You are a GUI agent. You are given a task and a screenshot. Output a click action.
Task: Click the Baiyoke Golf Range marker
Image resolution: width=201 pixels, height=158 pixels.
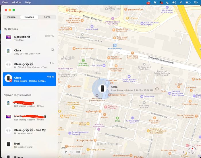tap(83, 60)
